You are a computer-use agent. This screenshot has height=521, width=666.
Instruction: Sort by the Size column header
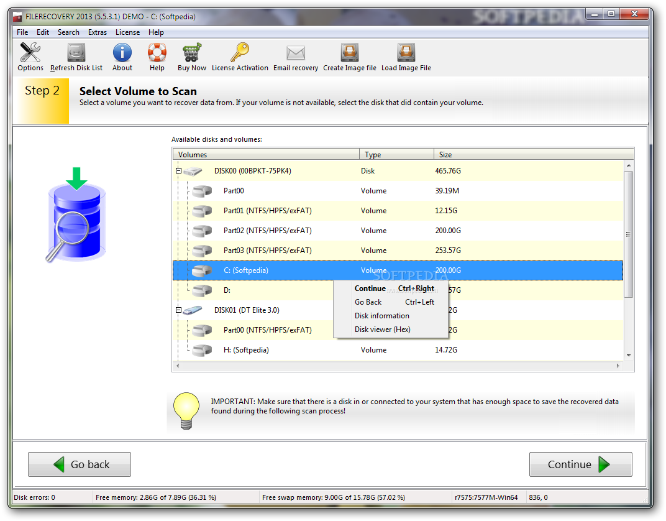point(534,155)
